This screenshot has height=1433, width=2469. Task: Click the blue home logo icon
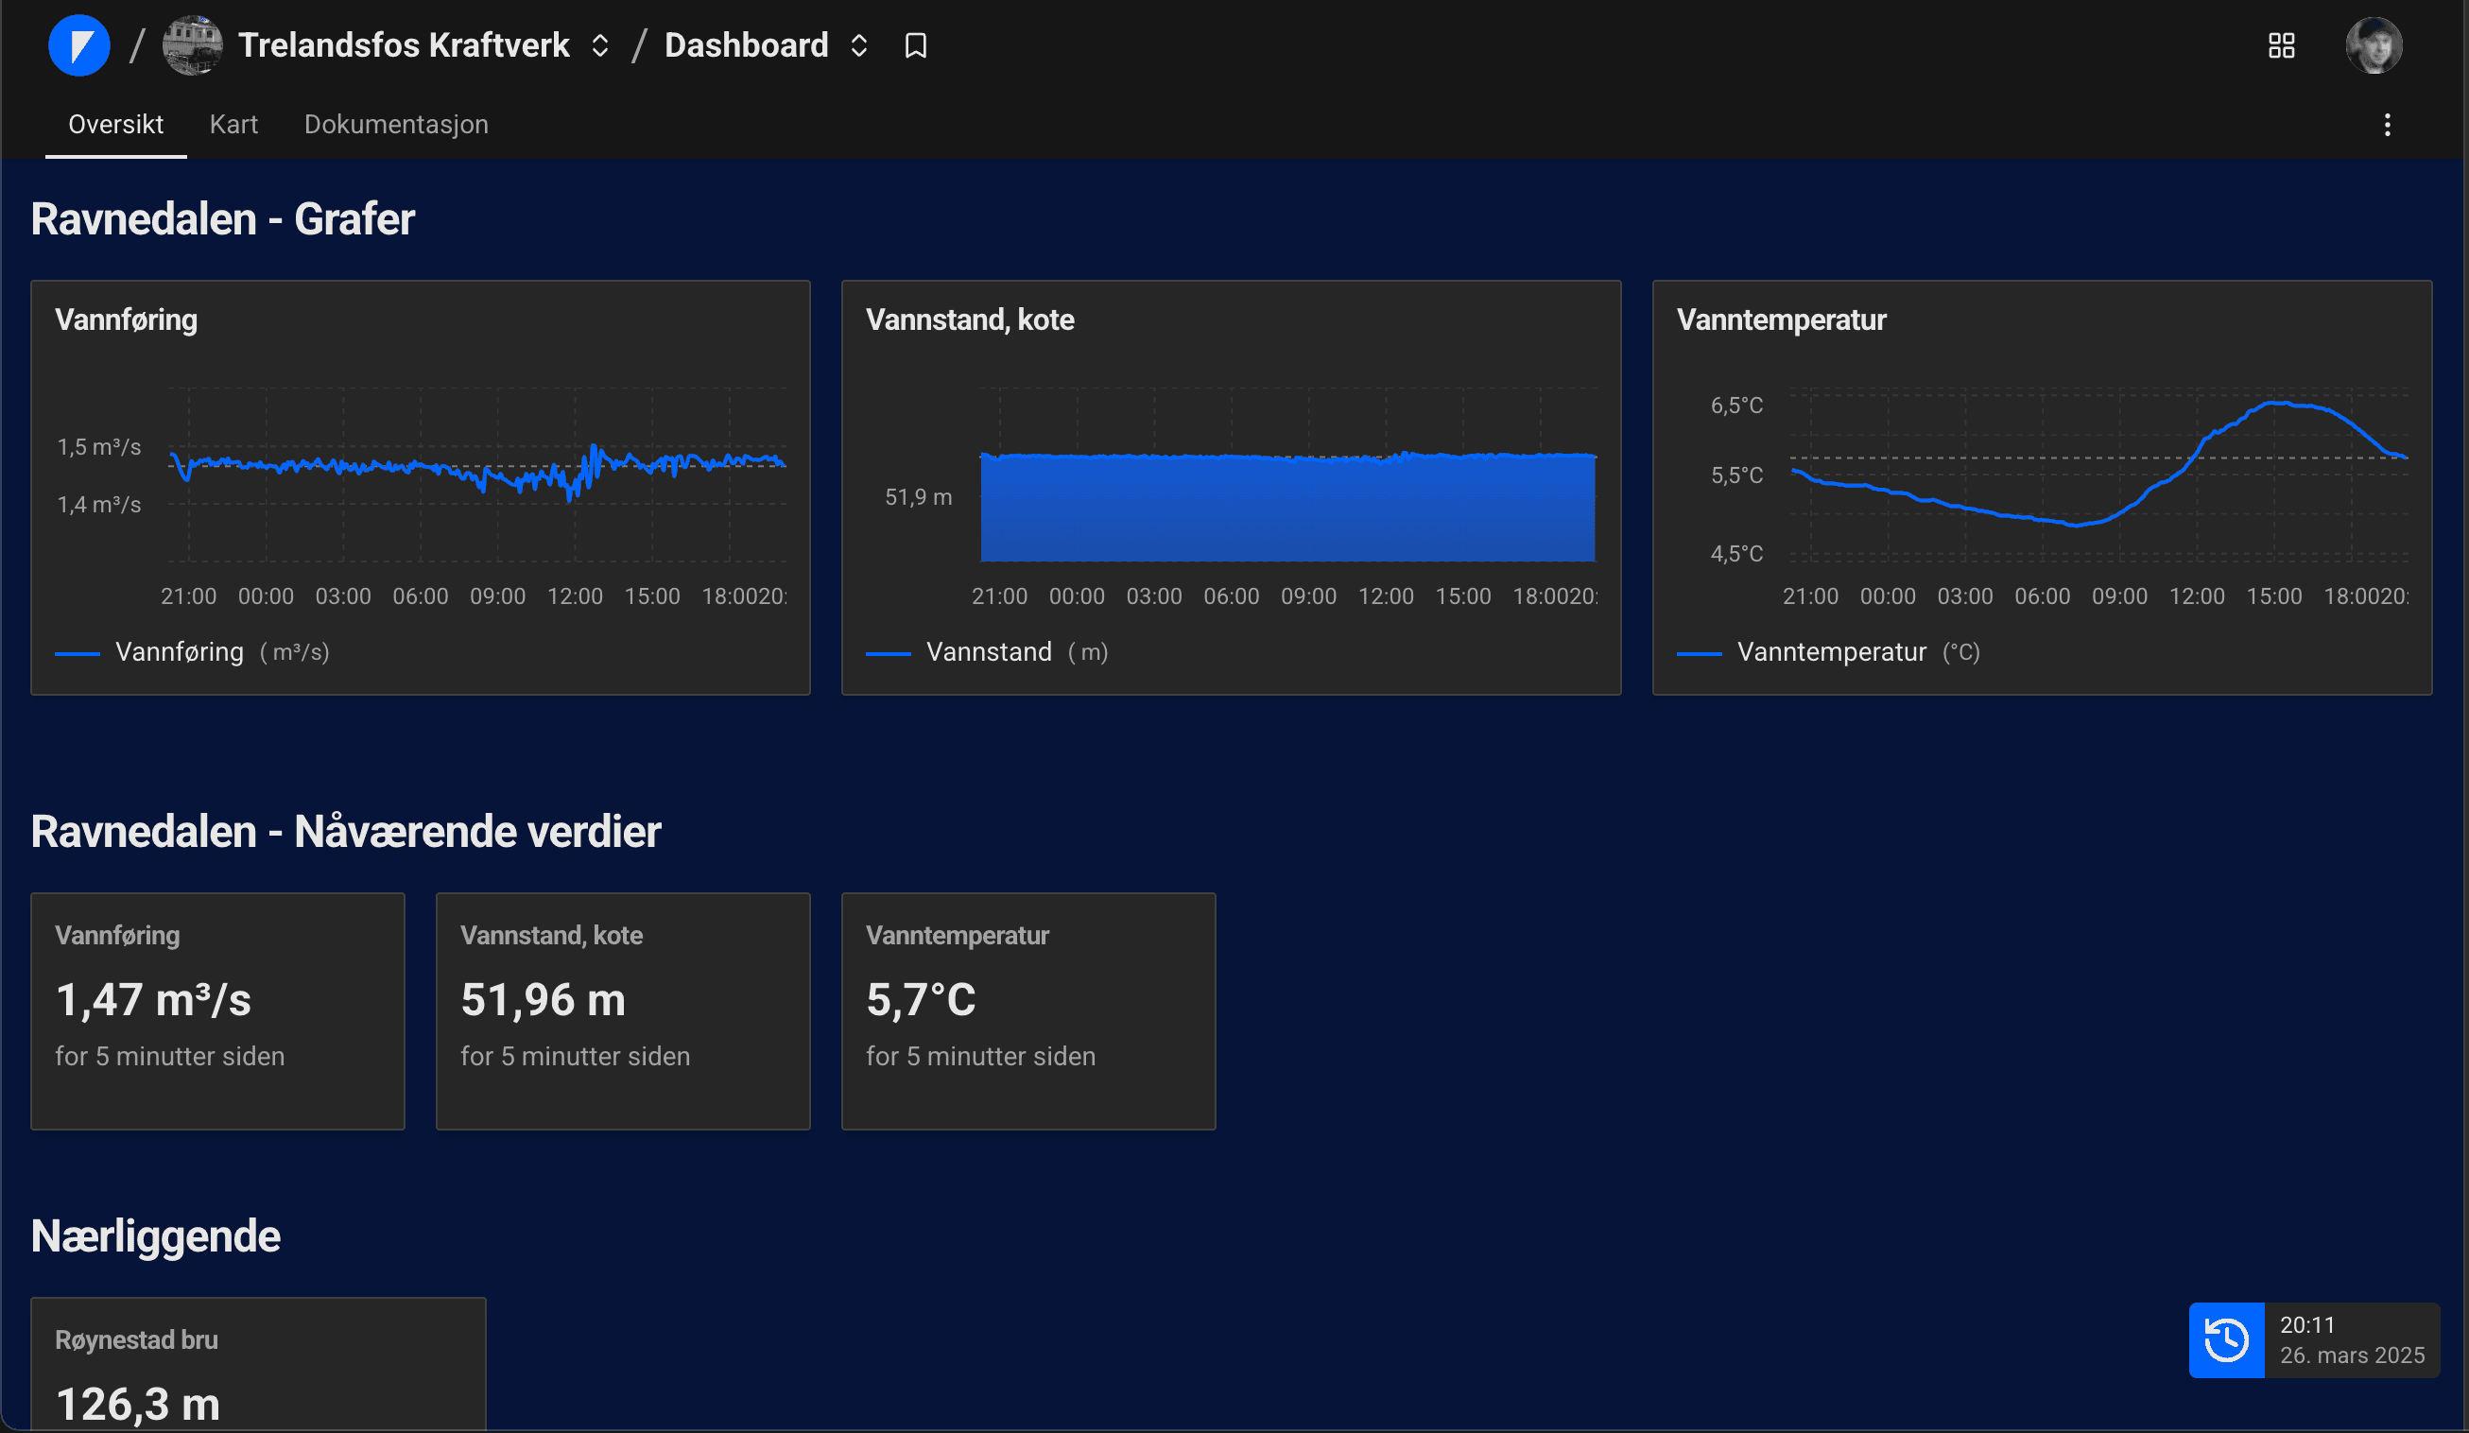(78, 45)
